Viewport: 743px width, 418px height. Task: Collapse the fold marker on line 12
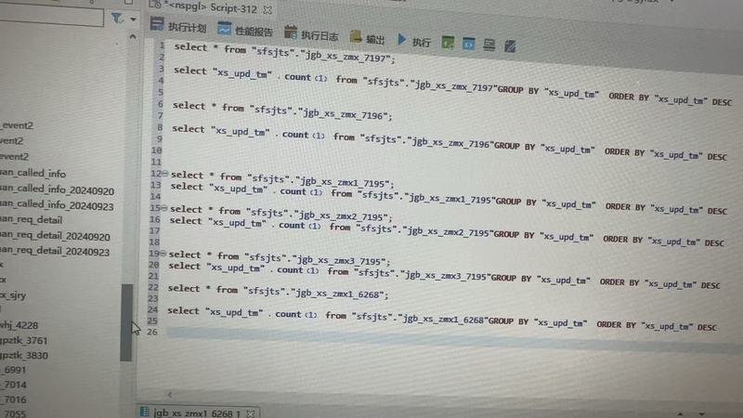164,174
